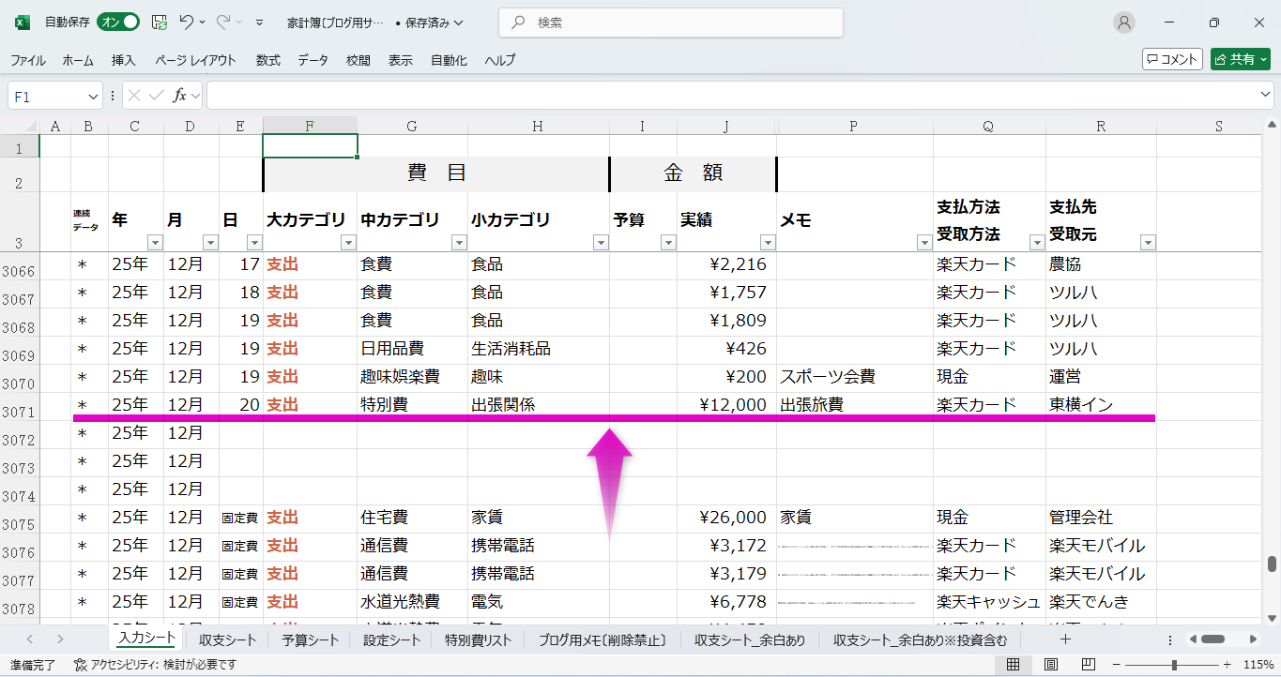Click the 共有 share button

(x=1240, y=59)
